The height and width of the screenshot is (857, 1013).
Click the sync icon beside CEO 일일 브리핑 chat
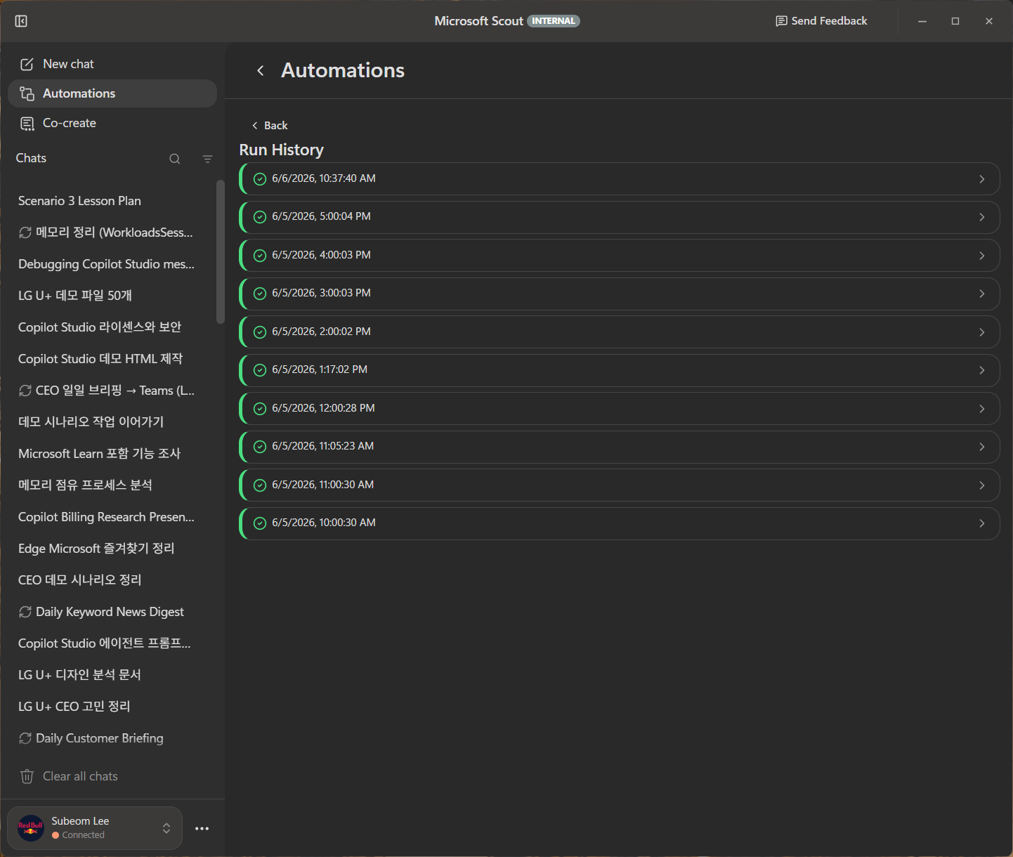tap(25, 391)
